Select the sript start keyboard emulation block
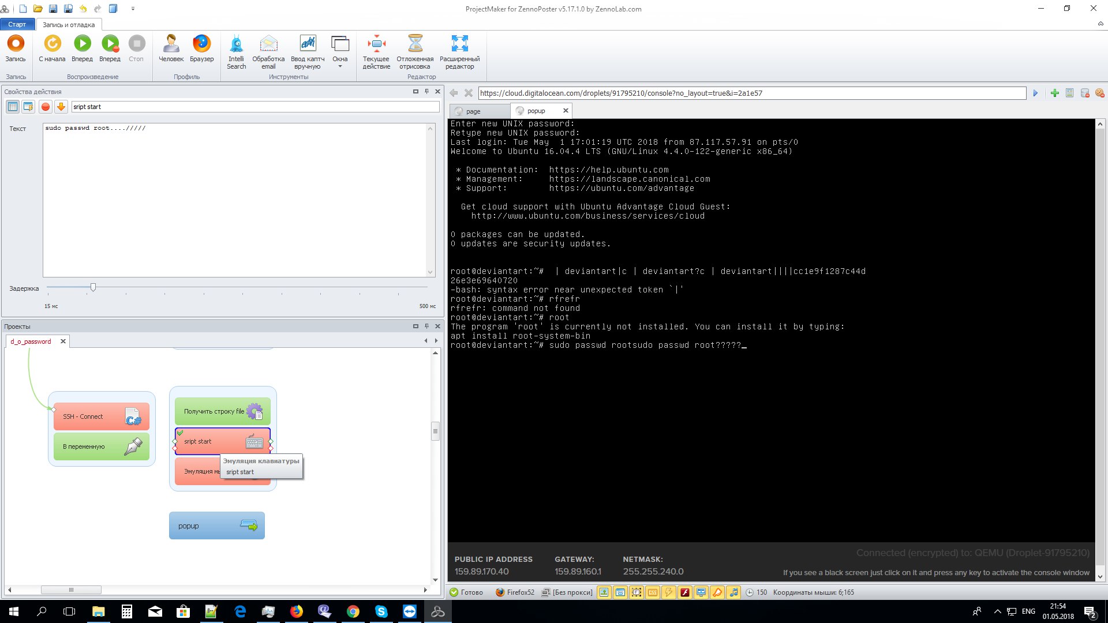The image size is (1108, 623). (x=223, y=441)
